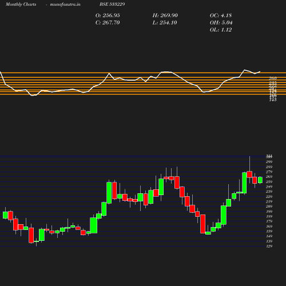
Task: Click the 179 price axis label
Action: (x=269, y=221)
